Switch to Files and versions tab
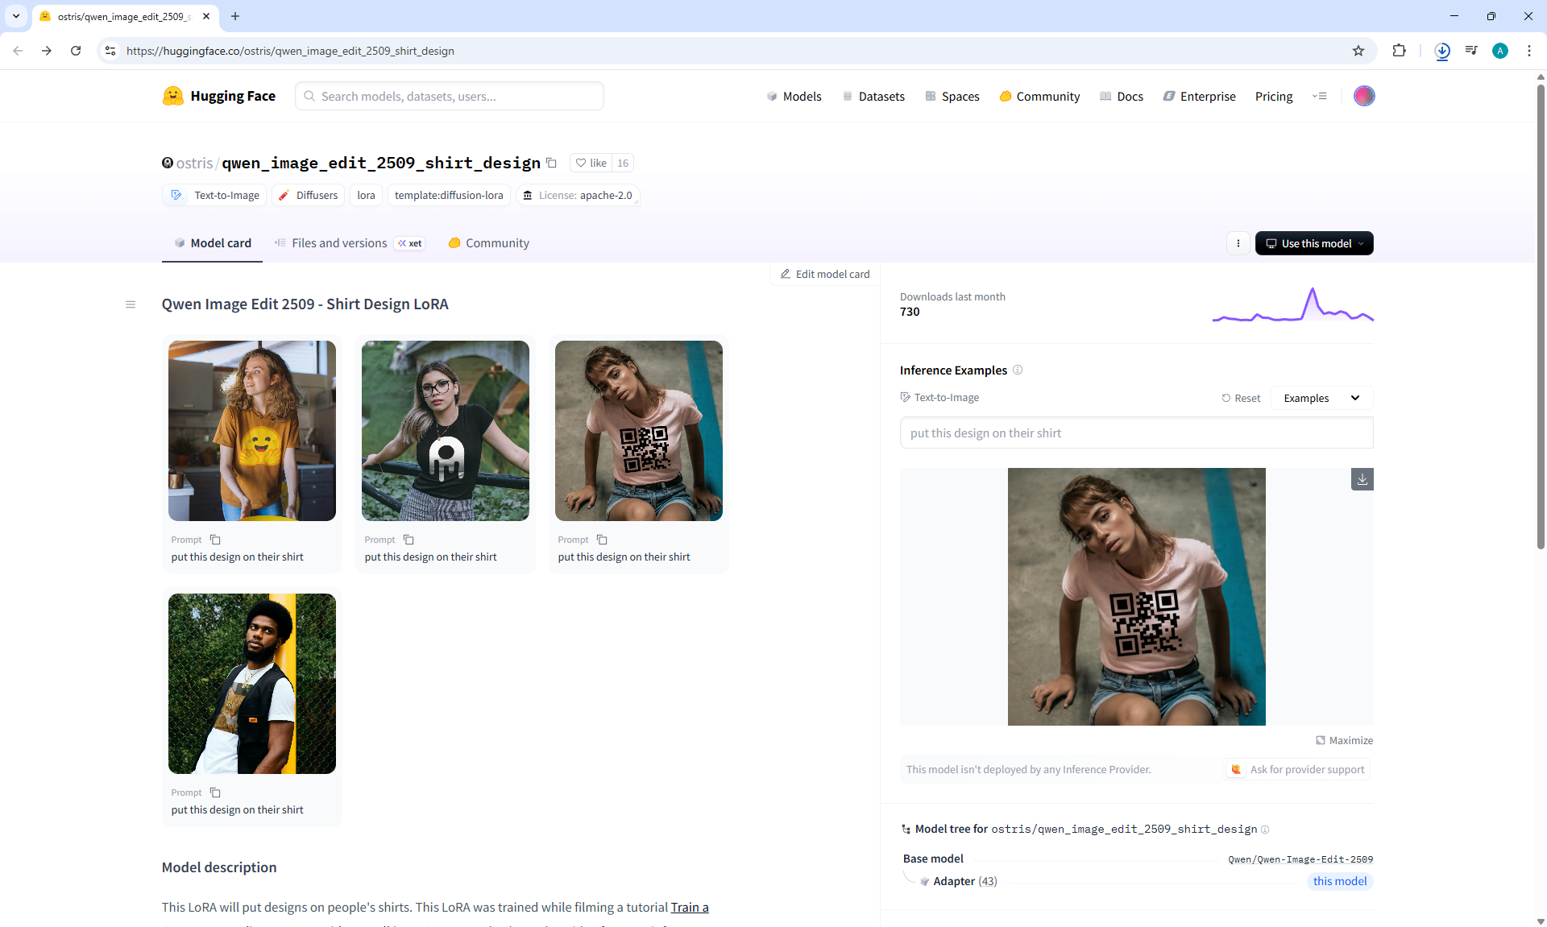This screenshot has height=927, width=1547. coord(338,243)
